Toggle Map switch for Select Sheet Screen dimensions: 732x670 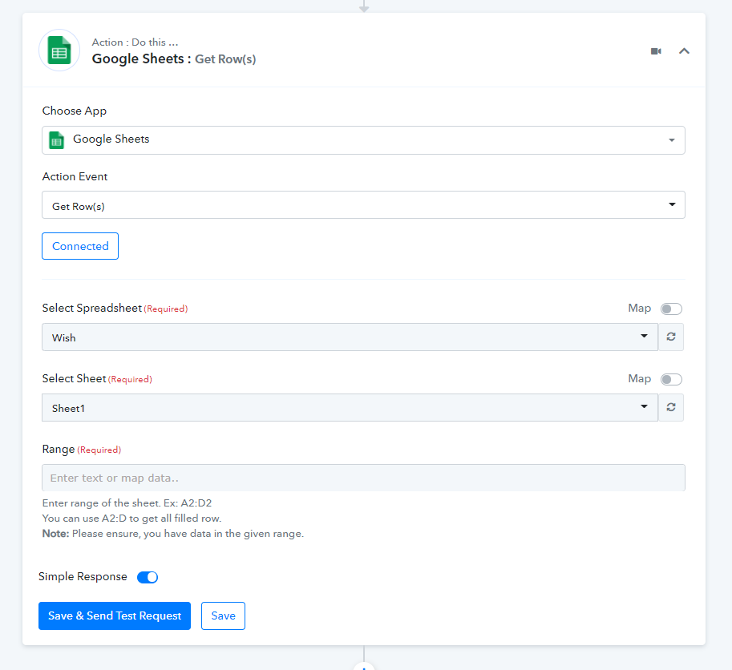tap(671, 379)
